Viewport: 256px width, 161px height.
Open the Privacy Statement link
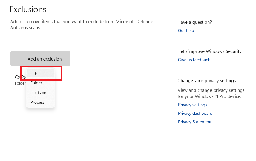(x=195, y=122)
